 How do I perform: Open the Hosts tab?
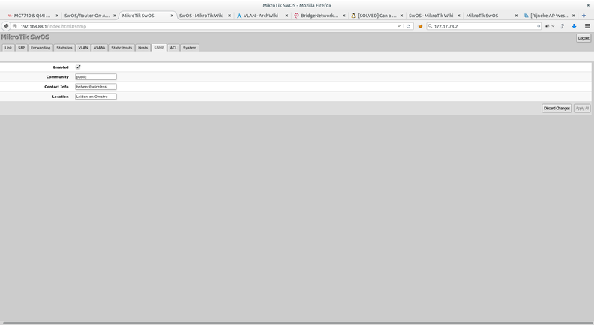coord(142,48)
